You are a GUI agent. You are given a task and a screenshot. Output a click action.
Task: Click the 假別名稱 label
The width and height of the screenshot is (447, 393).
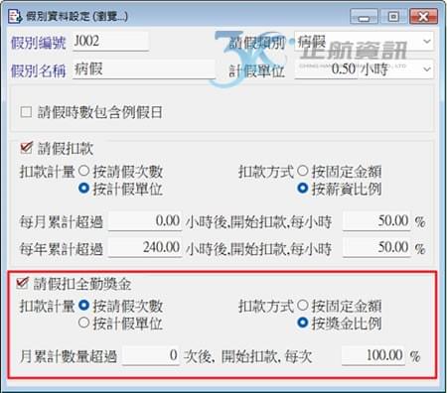coord(39,70)
